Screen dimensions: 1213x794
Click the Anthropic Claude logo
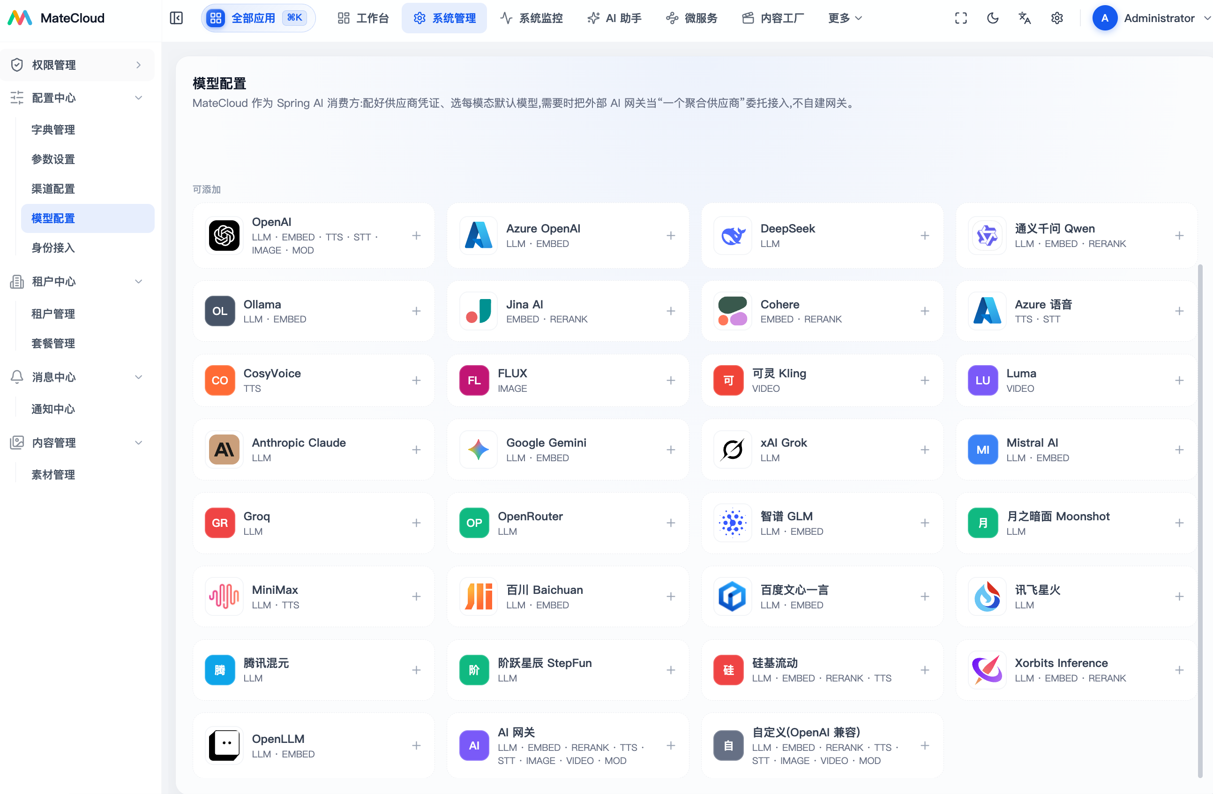pyautogui.click(x=224, y=449)
